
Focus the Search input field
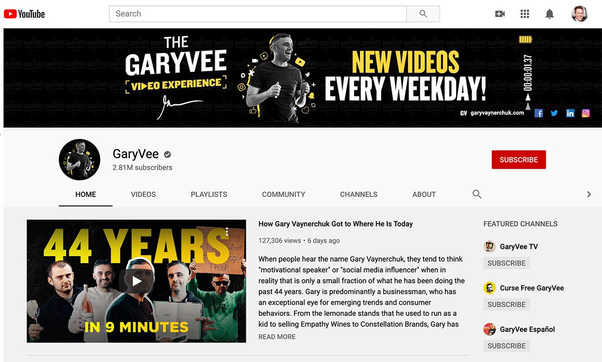pos(258,14)
